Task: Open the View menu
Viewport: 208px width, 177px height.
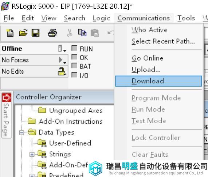Action: [x=49, y=18]
